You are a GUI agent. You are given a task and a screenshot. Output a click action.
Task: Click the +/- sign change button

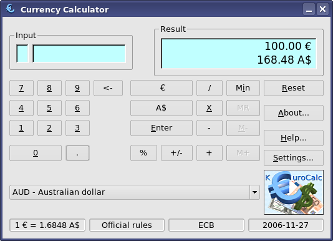[176, 153]
